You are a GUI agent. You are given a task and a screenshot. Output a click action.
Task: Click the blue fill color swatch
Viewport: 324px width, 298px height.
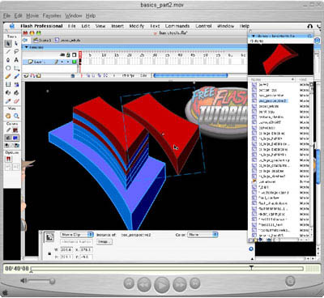tap(15, 138)
